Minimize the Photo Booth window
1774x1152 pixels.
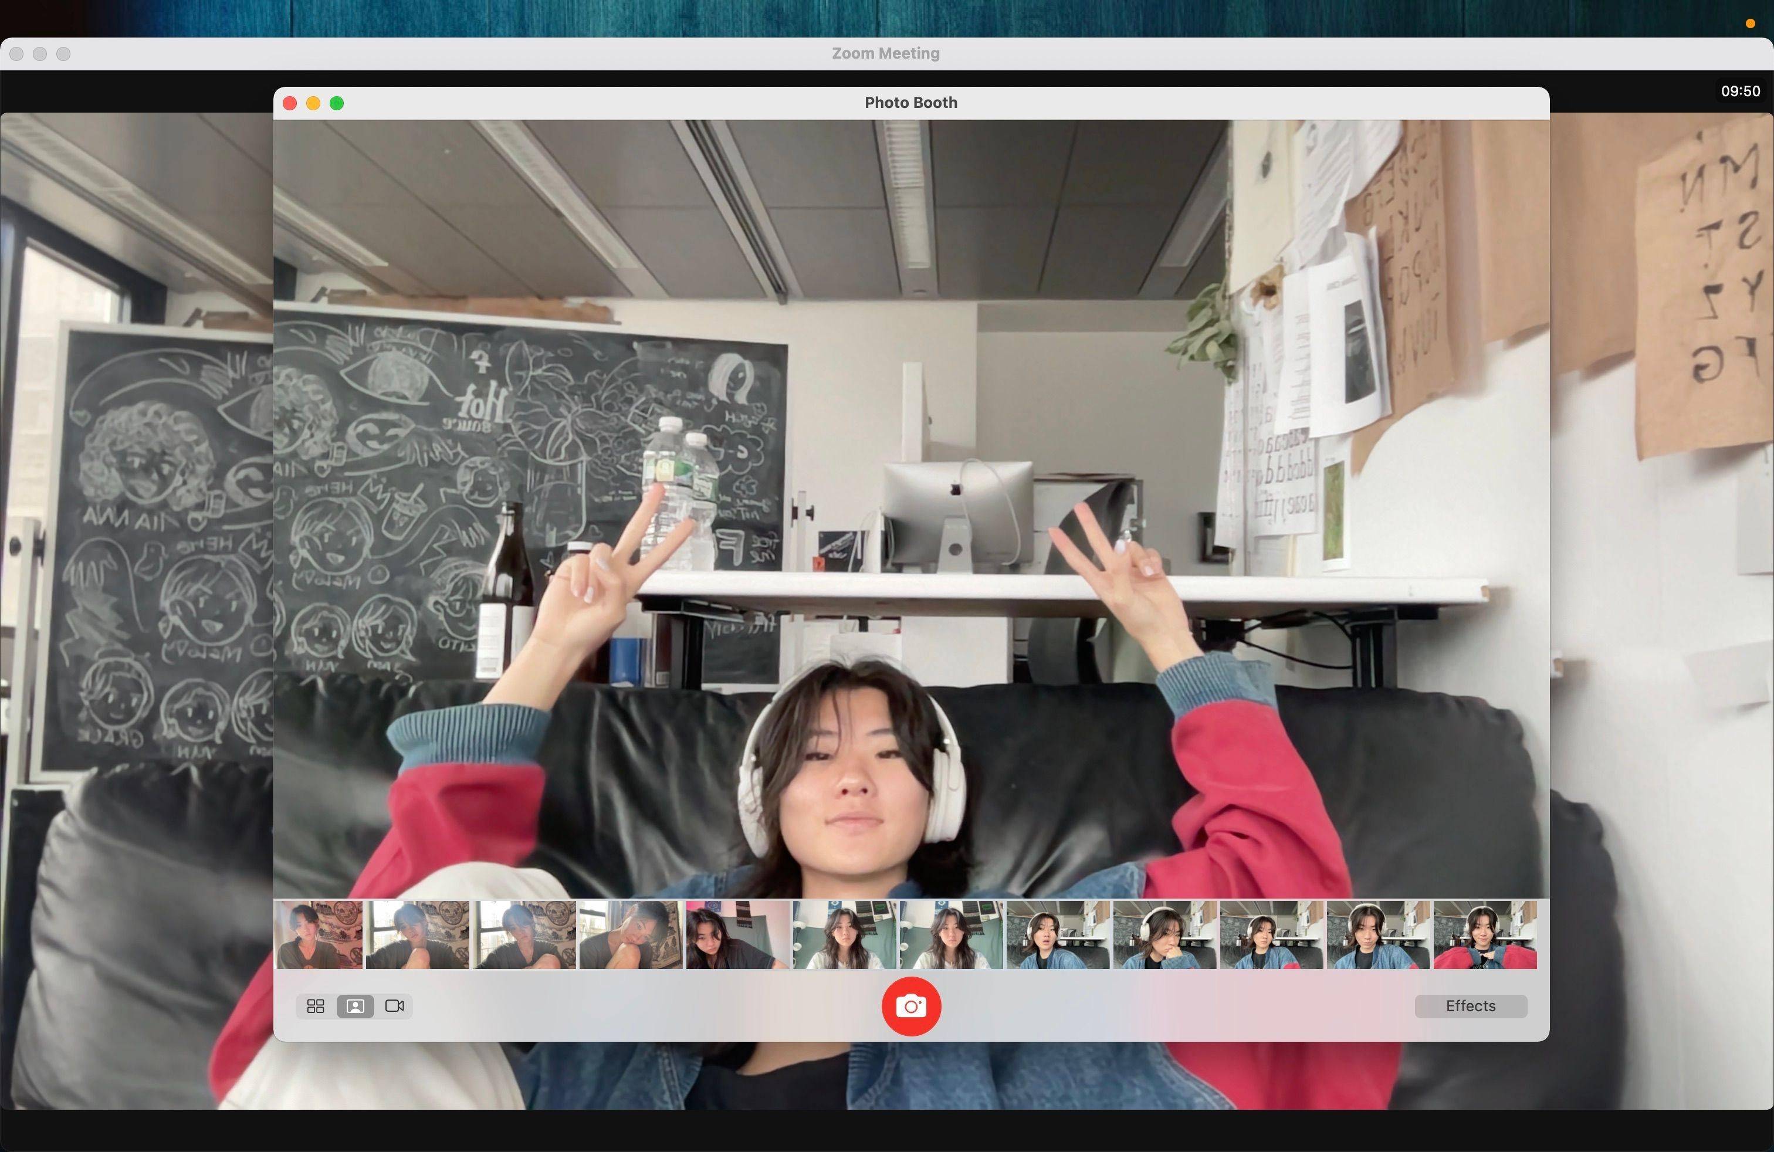313,103
